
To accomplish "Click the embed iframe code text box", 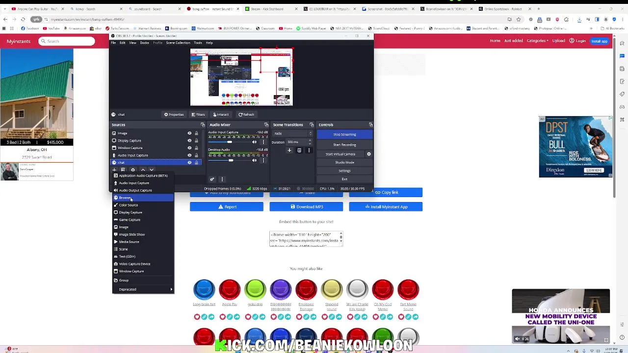I will click(306, 239).
